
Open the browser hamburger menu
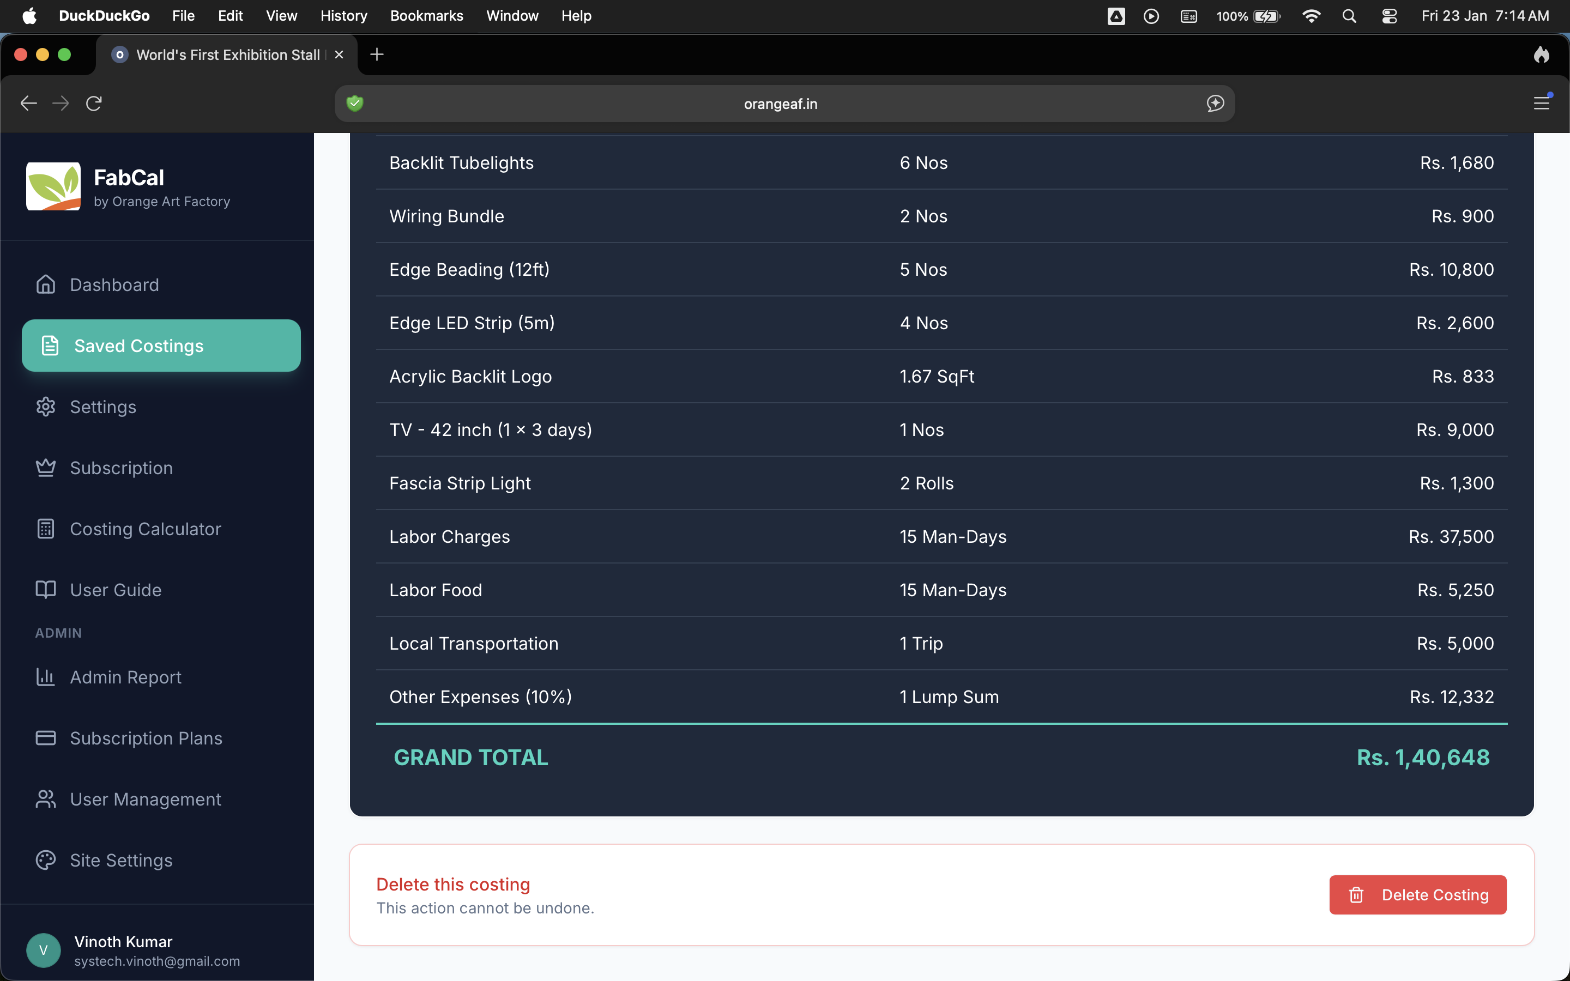1542,103
